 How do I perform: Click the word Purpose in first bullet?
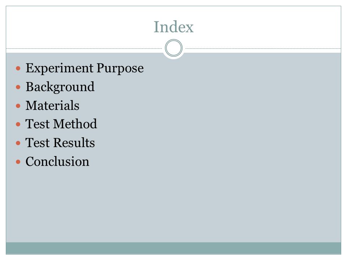120,69
